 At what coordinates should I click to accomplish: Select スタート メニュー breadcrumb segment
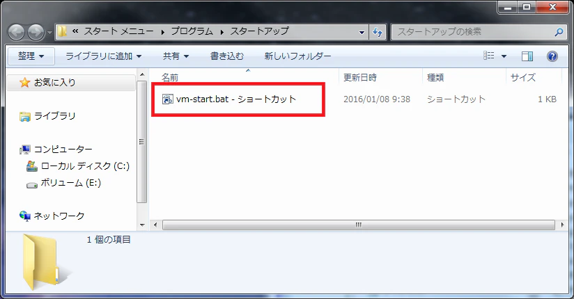[118, 31]
